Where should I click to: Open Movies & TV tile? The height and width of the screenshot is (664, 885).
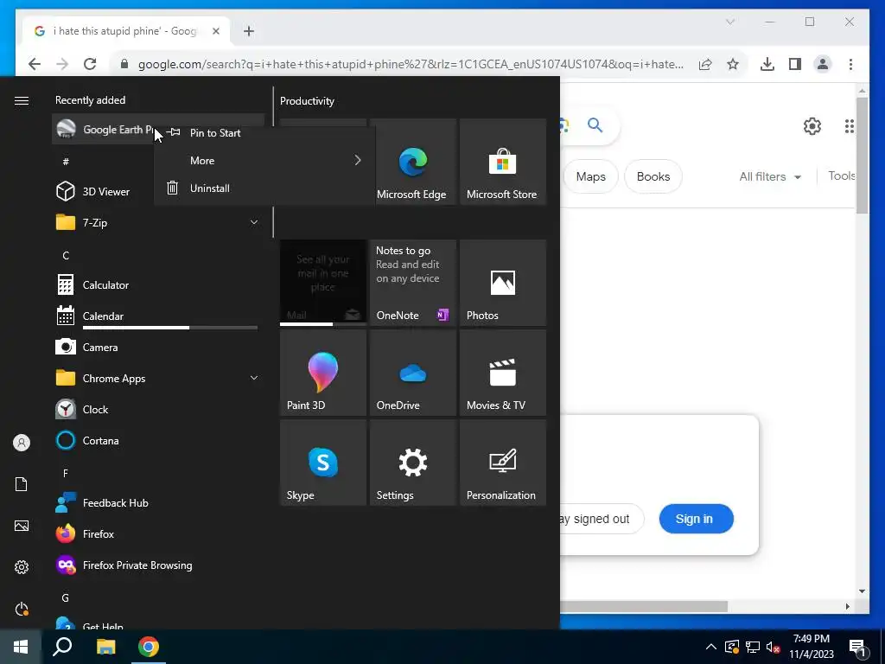(503, 373)
